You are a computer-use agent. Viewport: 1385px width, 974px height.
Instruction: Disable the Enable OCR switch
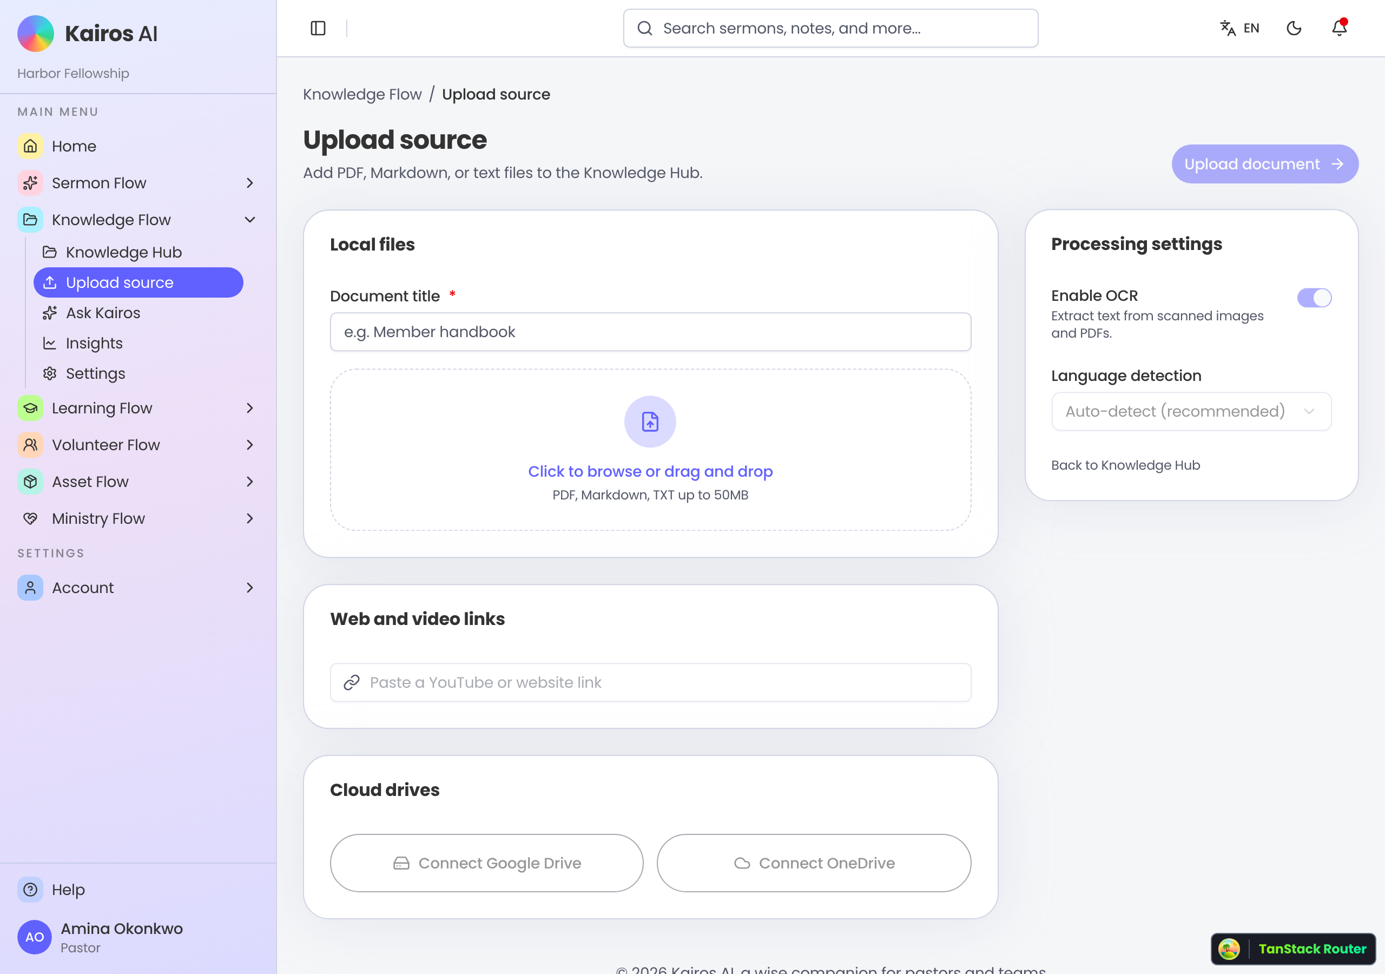[x=1315, y=298]
